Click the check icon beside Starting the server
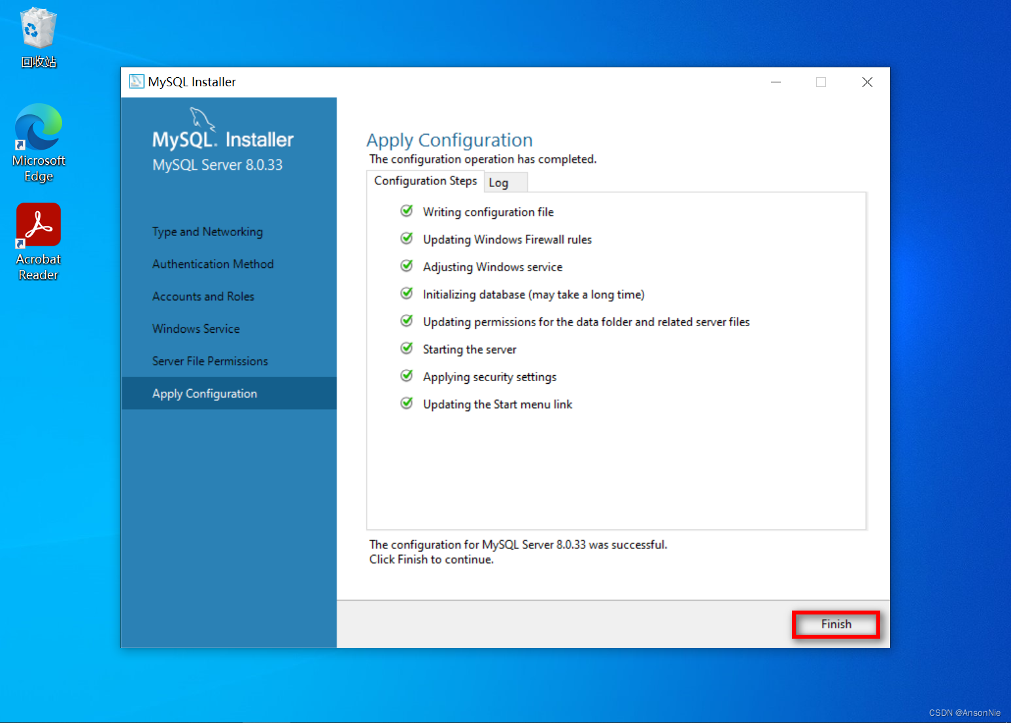Viewport: 1011px width, 723px height. pos(407,348)
